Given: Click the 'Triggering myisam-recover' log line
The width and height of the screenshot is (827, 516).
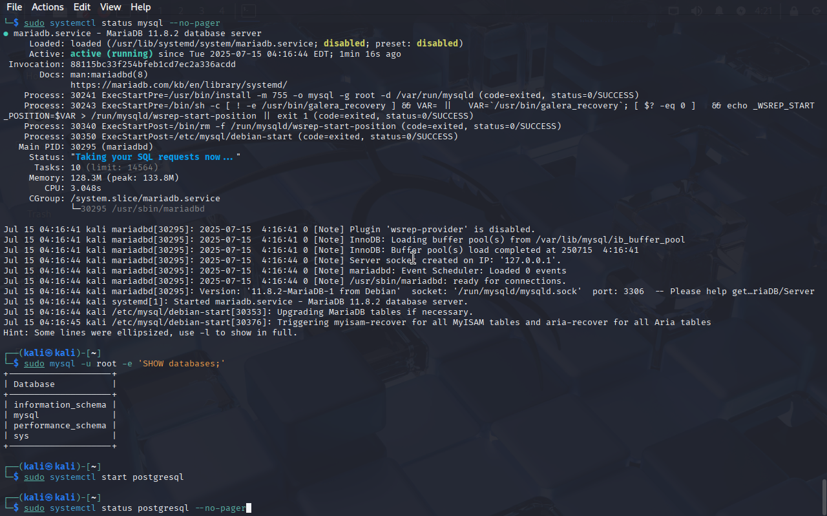Looking at the screenshot, I should tap(357, 322).
